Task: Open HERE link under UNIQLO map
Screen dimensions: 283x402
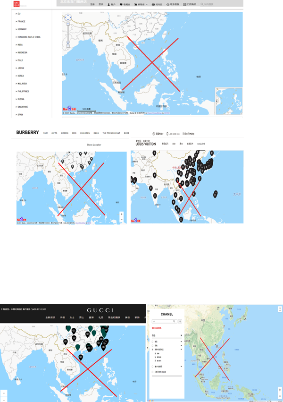Action: pos(167,113)
